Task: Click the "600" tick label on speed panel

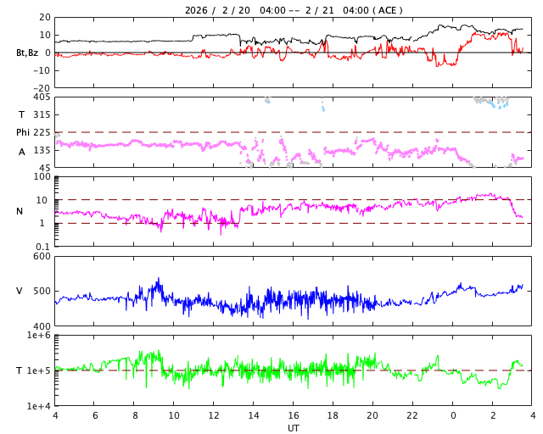Action: [x=41, y=256]
